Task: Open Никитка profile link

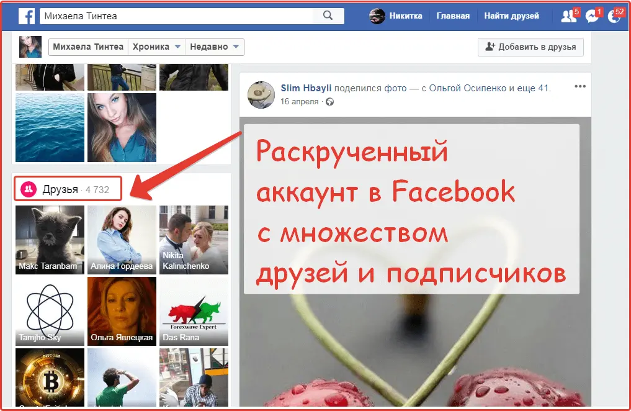Action: click(406, 16)
